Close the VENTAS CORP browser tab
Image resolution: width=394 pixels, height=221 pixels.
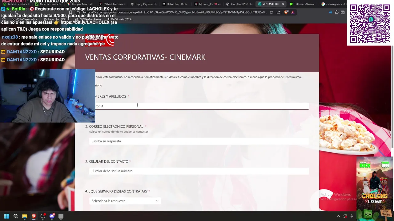(x=283, y=4)
